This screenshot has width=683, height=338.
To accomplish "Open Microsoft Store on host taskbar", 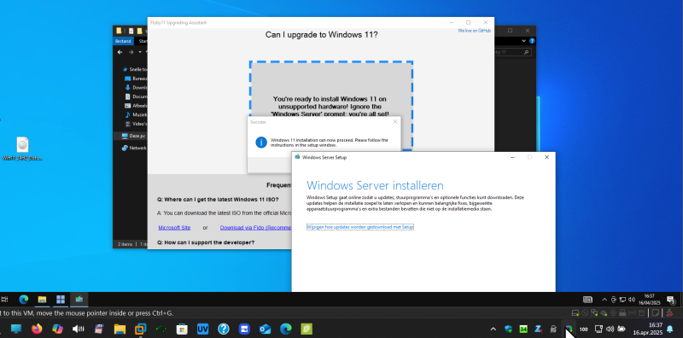I will click(182, 329).
